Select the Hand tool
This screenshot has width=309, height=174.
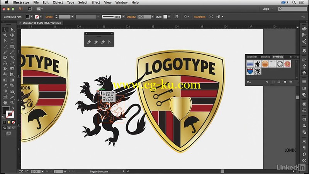5,102
